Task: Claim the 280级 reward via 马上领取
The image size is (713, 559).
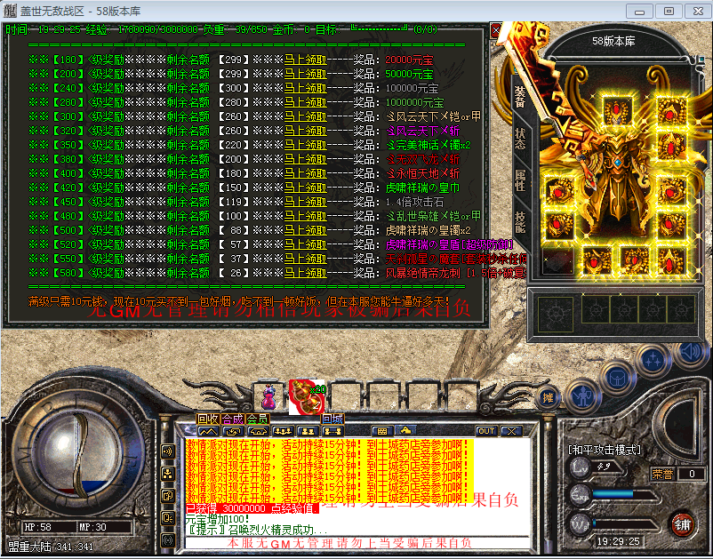Action: click(306, 102)
